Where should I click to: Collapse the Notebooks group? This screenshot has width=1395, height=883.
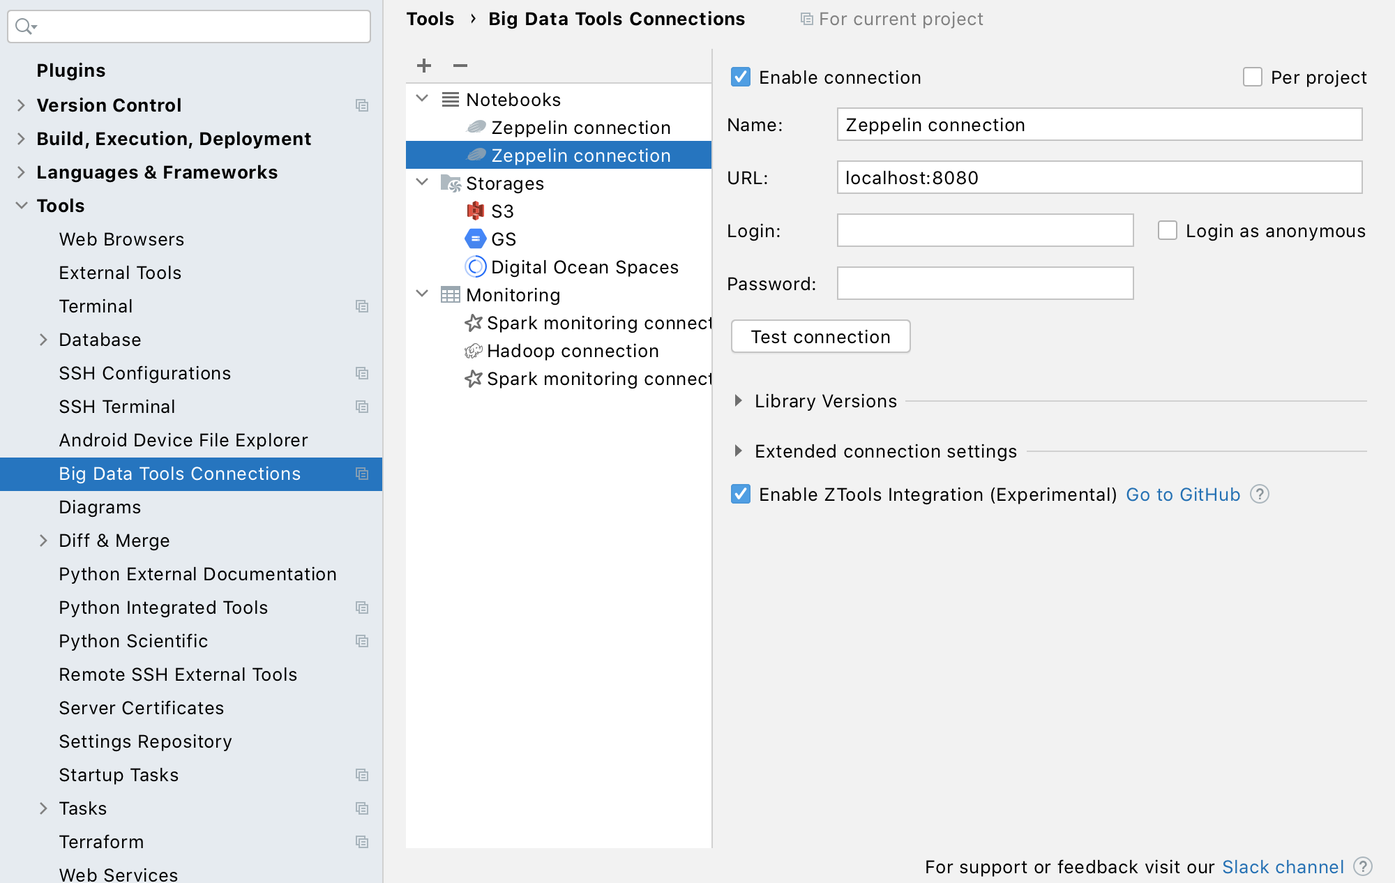pyautogui.click(x=422, y=99)
